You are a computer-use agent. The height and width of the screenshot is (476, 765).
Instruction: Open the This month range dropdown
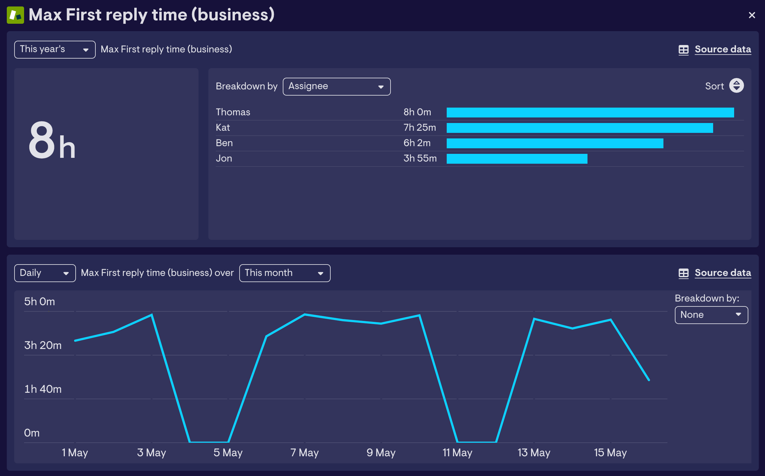[284, 273]
